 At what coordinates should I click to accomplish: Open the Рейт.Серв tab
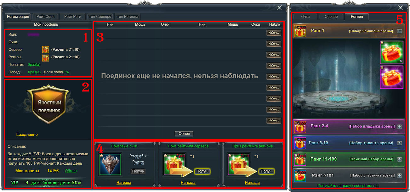45,16
